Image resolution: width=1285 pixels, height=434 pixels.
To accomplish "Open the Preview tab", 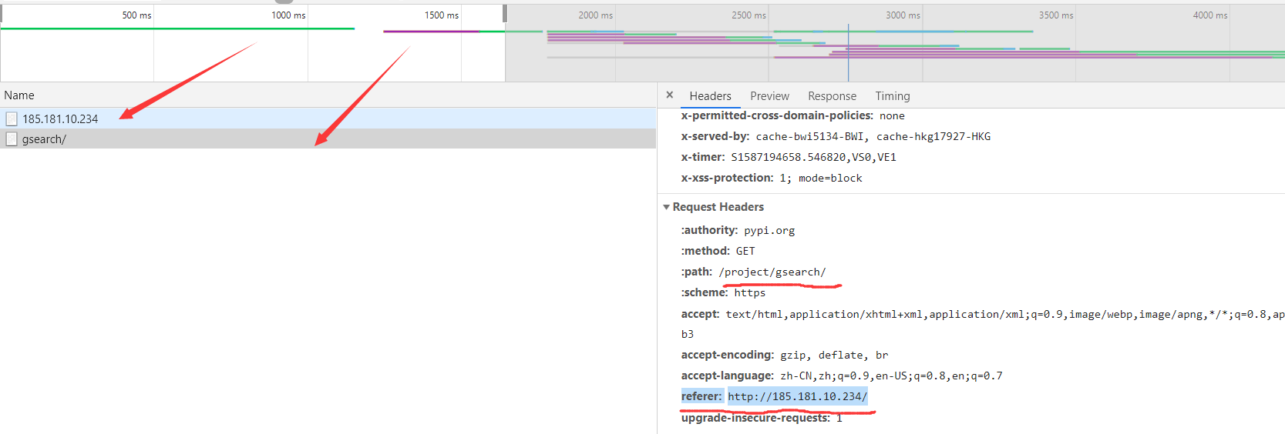I will [769, 96].
